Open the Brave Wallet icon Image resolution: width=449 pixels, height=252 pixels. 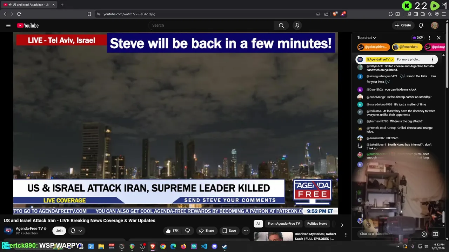coord(423,14)
